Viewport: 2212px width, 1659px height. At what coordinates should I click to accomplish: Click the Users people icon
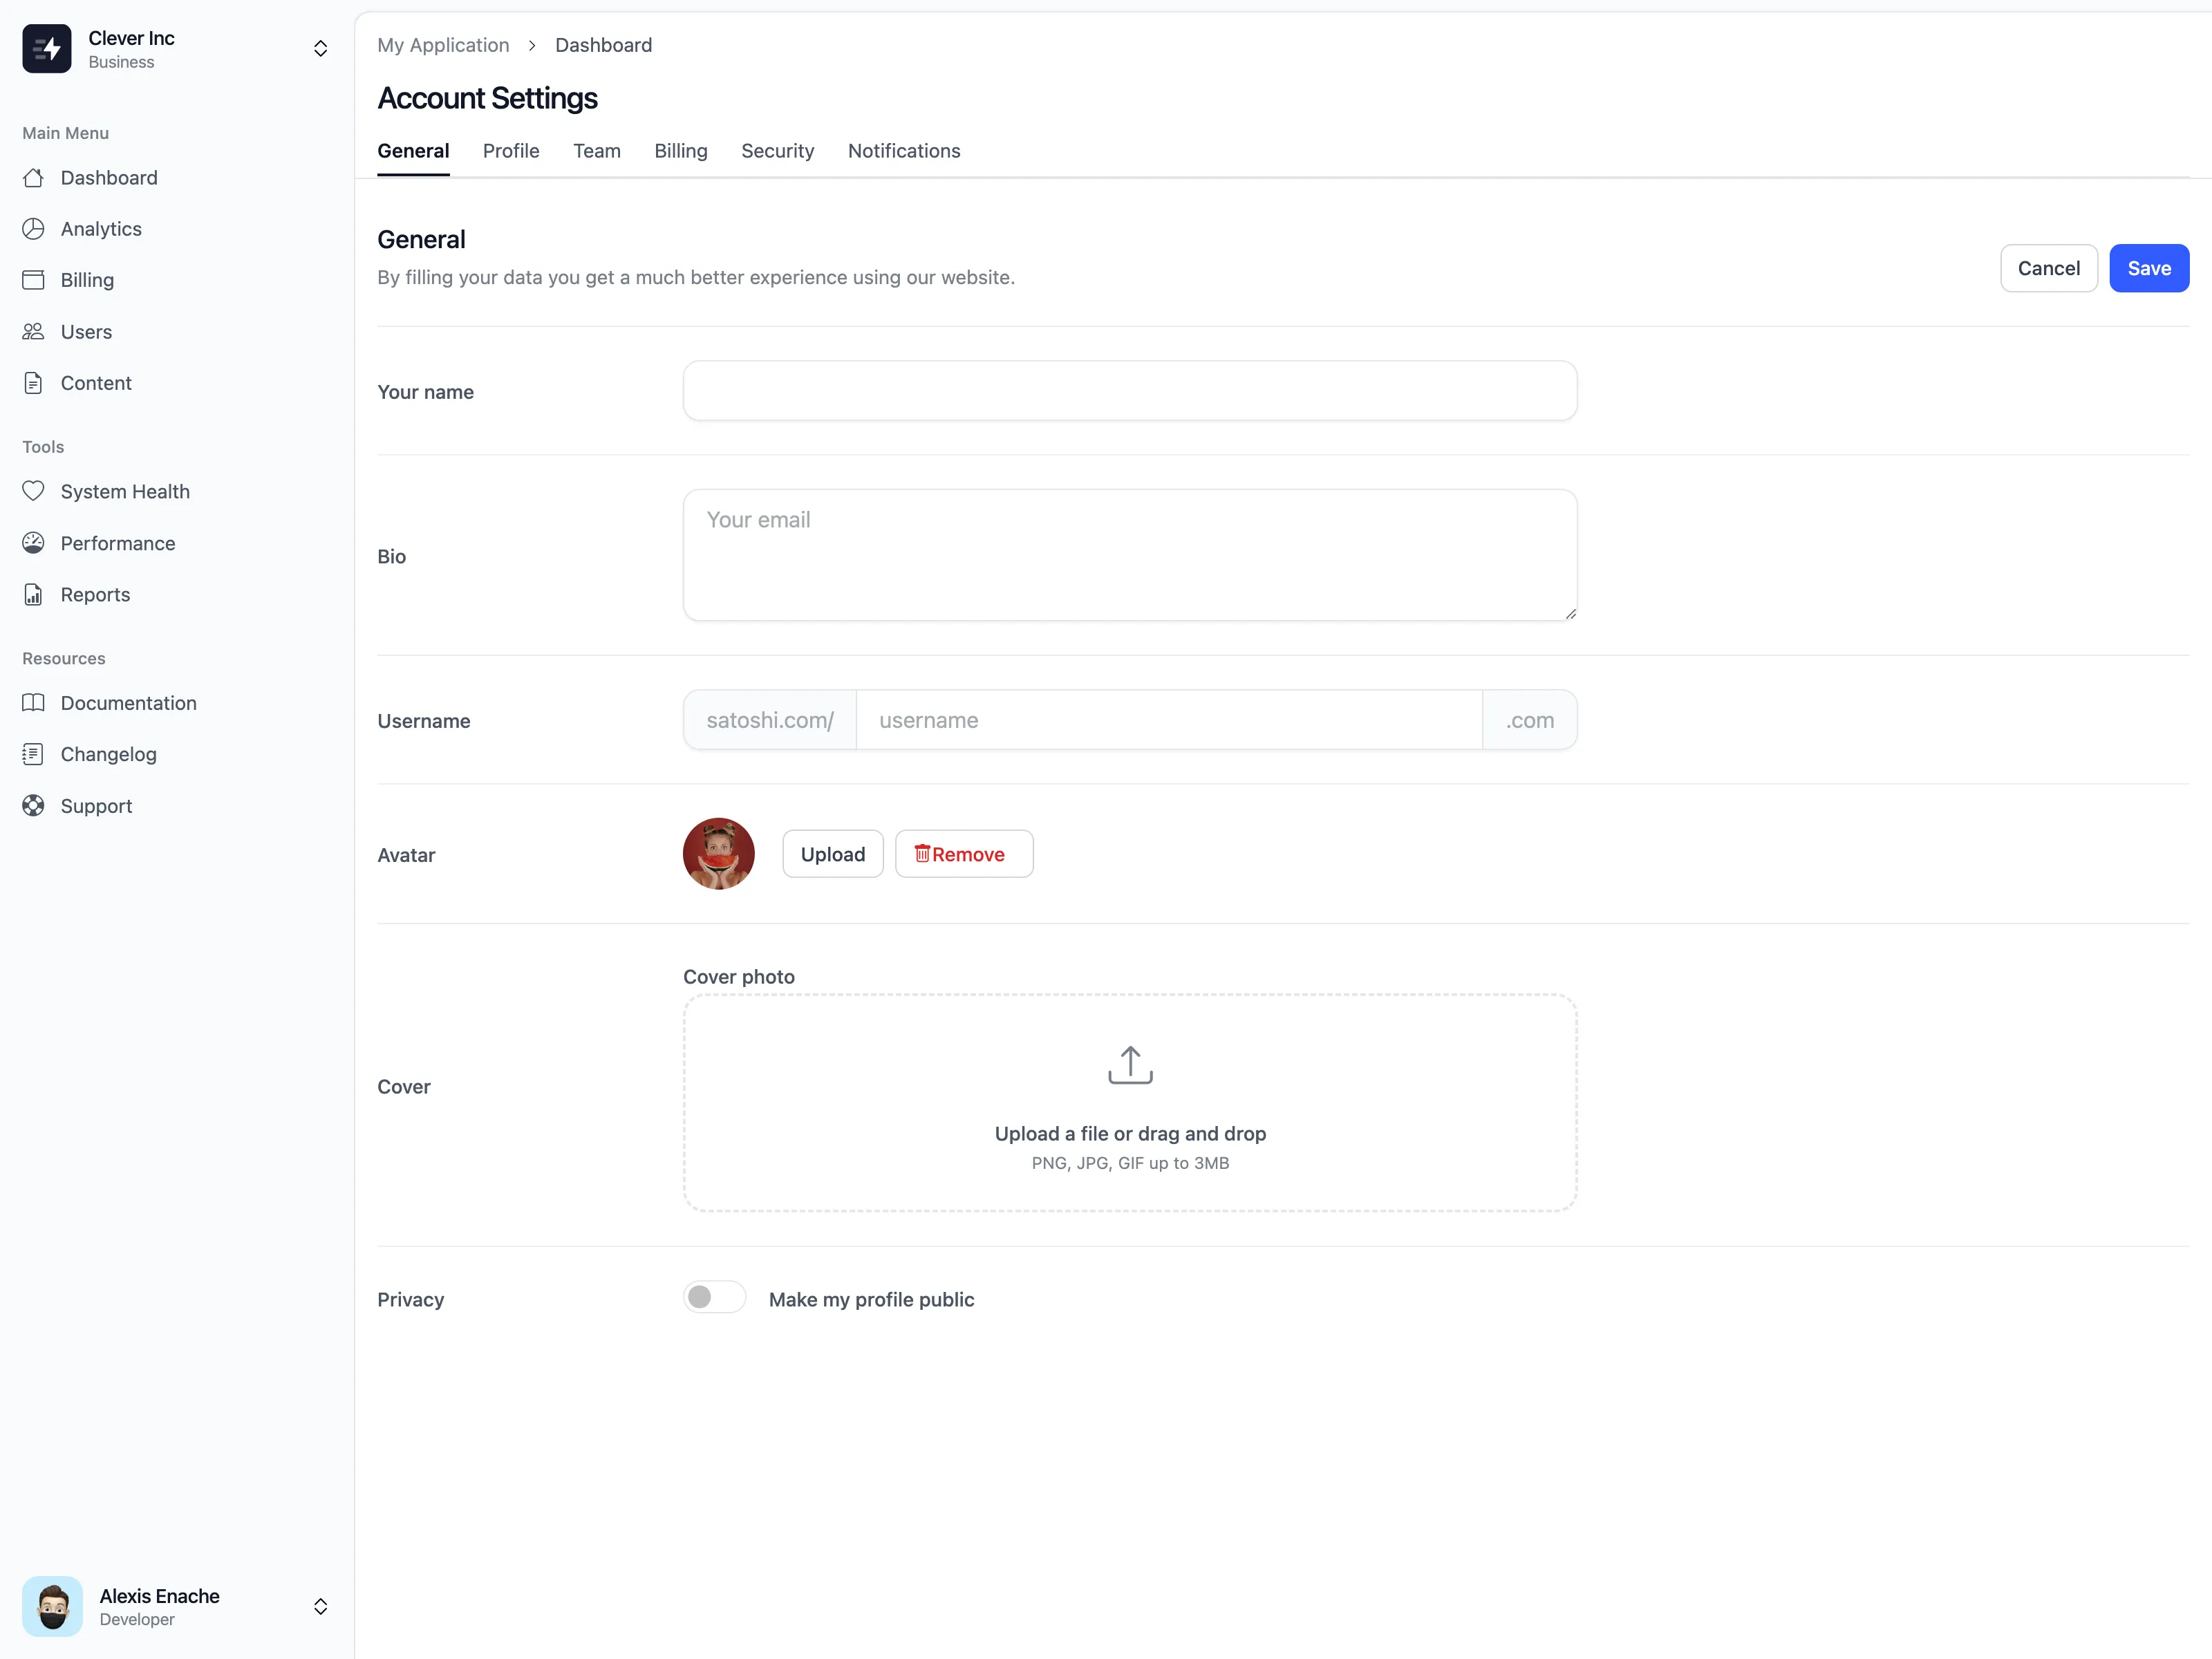point(33,332)
